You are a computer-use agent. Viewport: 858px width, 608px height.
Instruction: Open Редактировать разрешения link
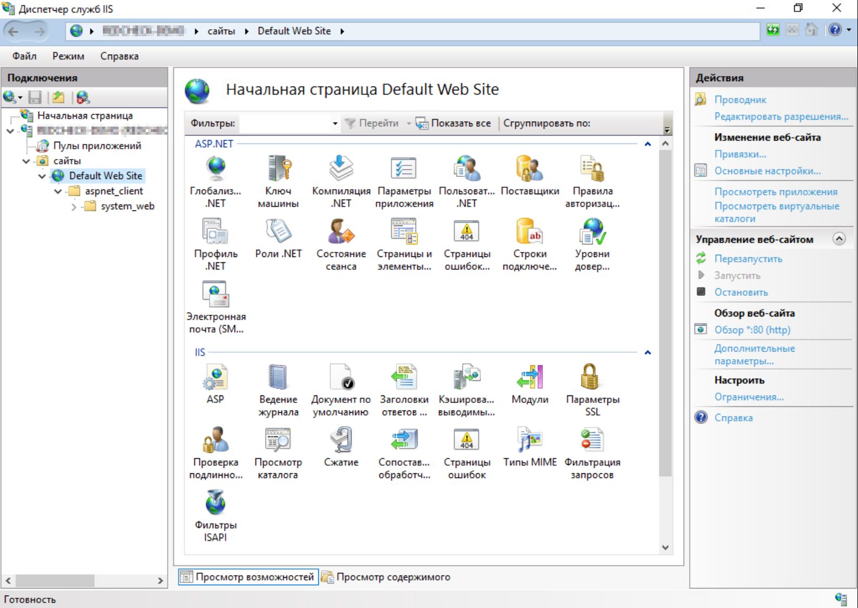pos(781,116)
